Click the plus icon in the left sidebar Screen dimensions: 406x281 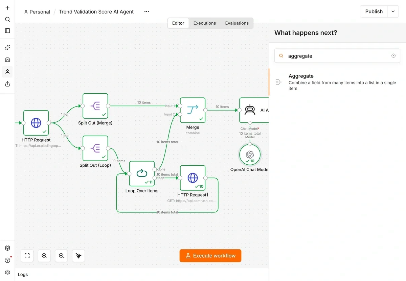pos(7,8)
